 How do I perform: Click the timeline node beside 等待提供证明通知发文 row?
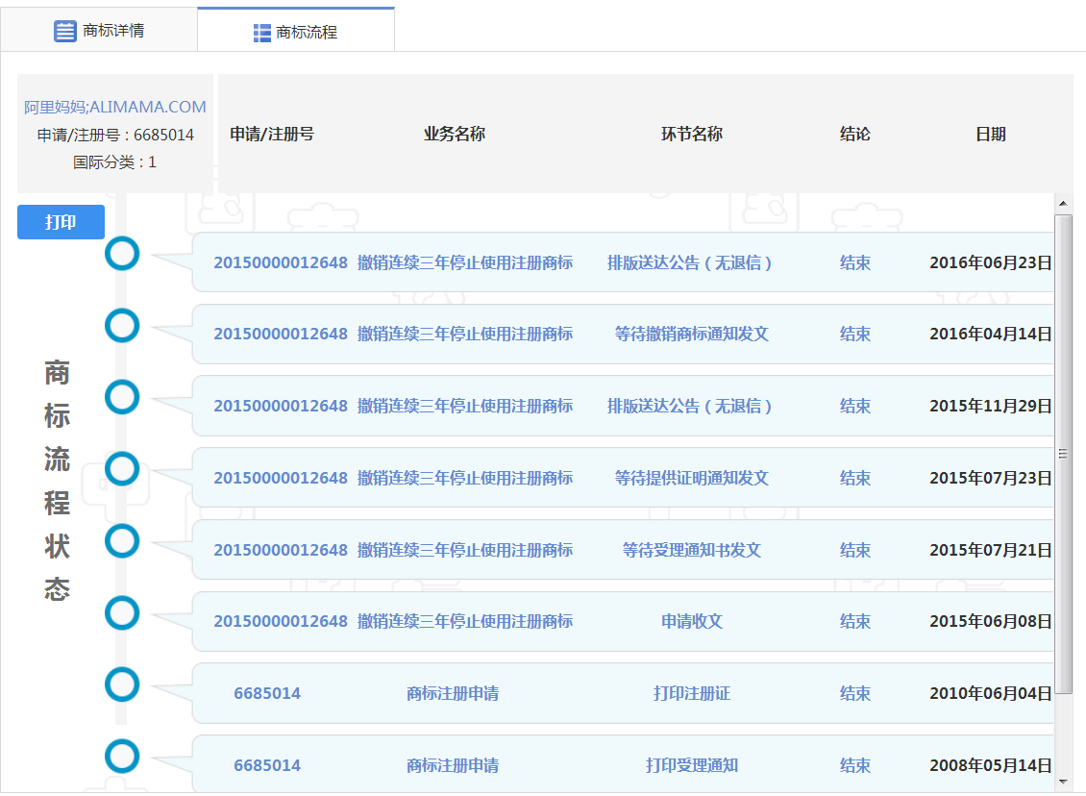click(122, 468)
